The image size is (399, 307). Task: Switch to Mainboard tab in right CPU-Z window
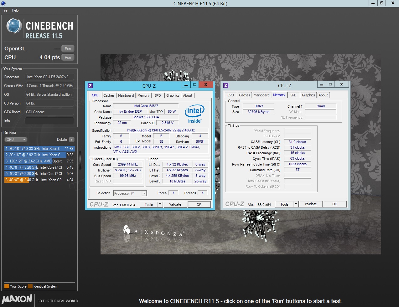(262, 95)
